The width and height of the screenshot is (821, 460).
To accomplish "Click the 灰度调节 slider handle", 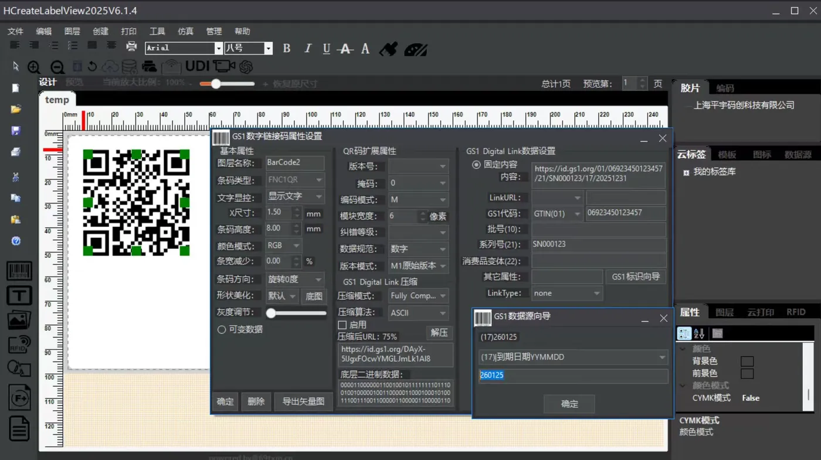I will (271, 314).
